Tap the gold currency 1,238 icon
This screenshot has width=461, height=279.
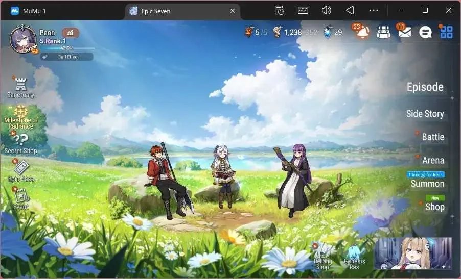tap(277, 32)
